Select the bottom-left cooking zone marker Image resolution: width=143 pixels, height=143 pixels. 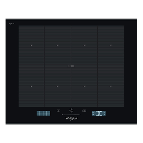click(x=31, y=86)
